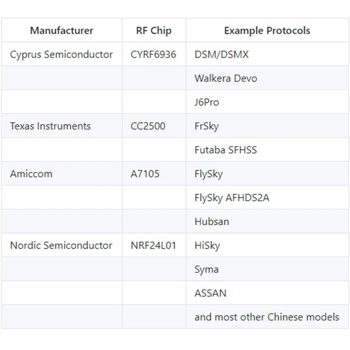This screenshot has width=350, height=350.
Task: Select the CYRF6936 chip cell
Action: (153, 55)
